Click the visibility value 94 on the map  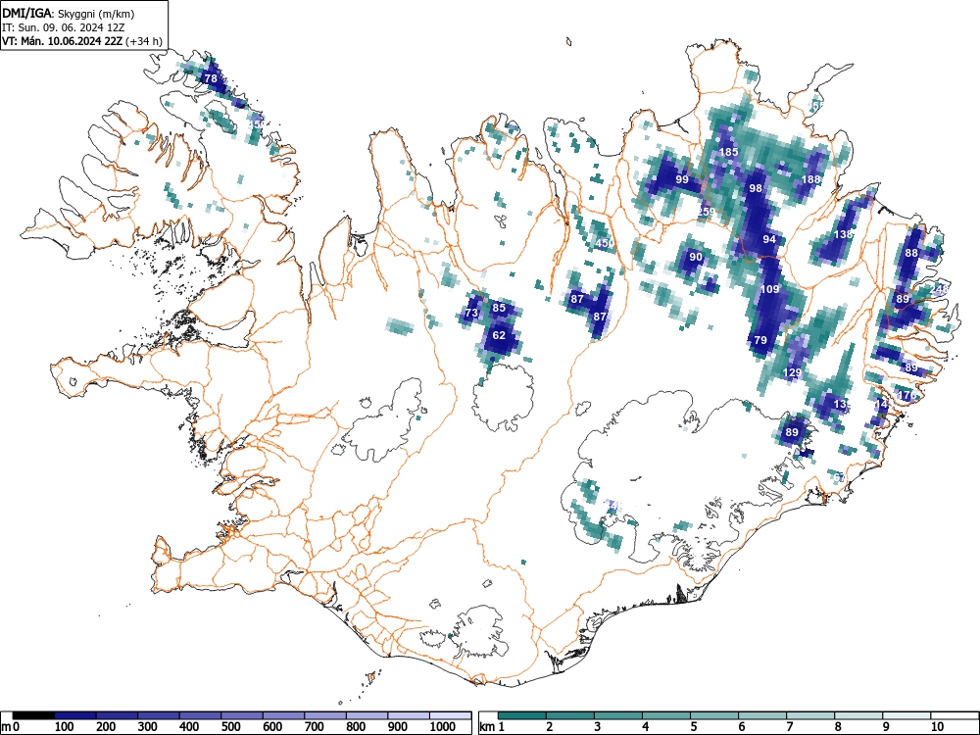769,239
